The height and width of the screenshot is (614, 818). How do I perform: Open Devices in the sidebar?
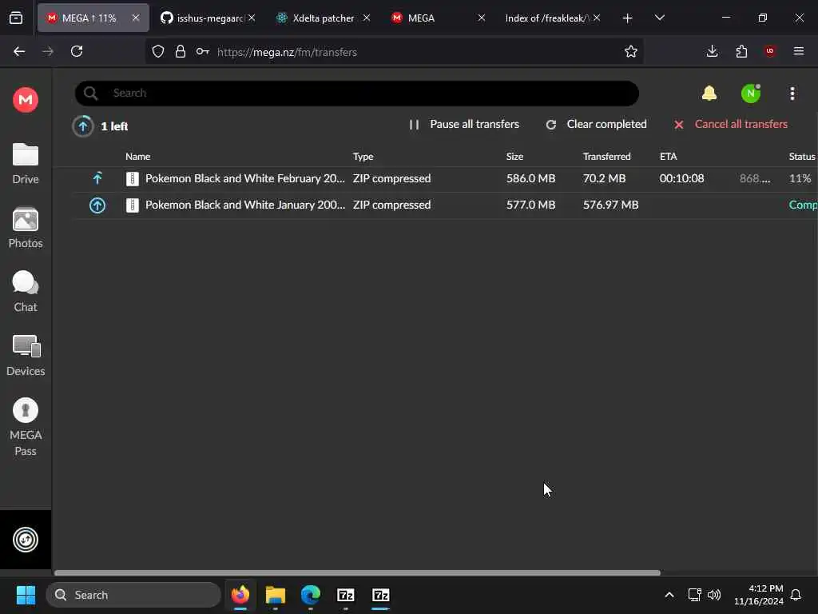tap(26, 356)
